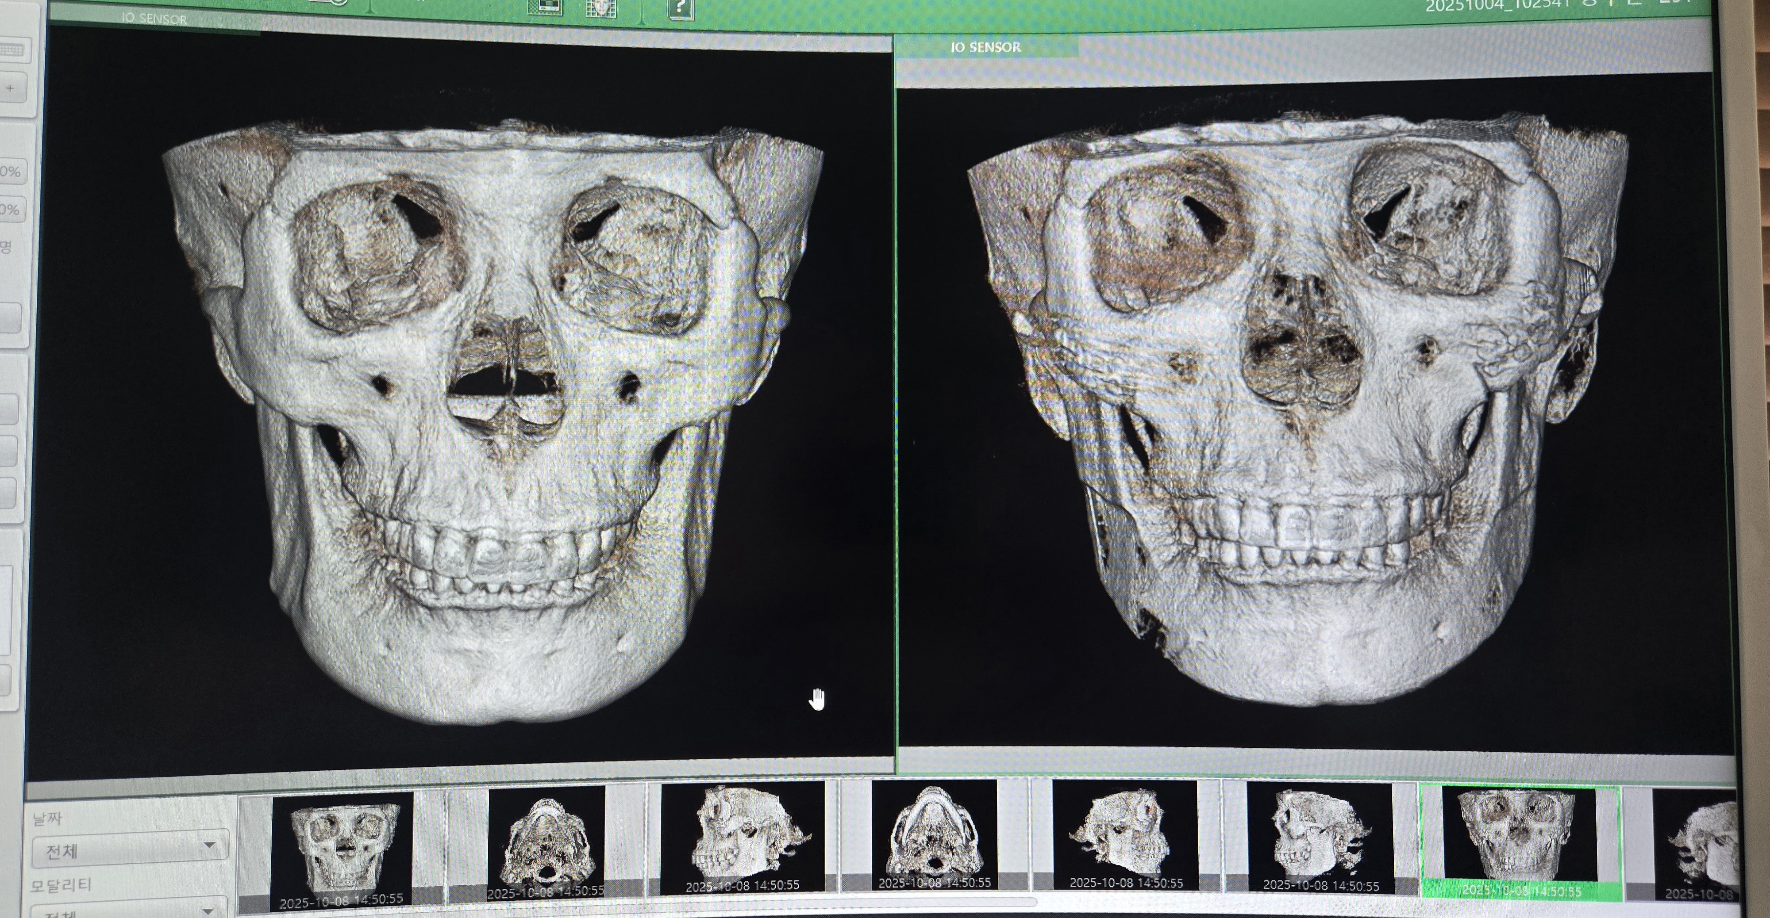Select the left pane's IO SENSOR tab
This screenshot has width=1770, height=918.
(x=154, y=19)
